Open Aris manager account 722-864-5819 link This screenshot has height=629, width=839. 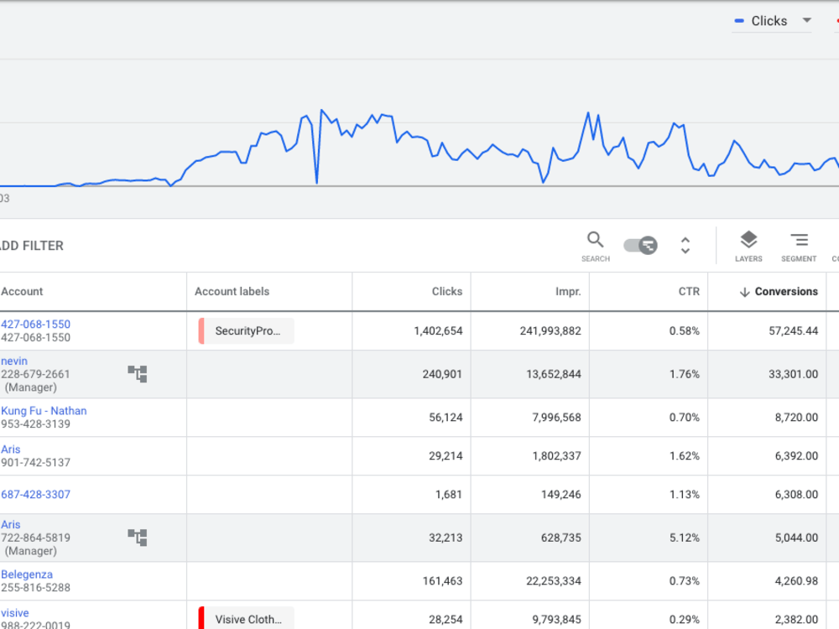click(x=11, y=525)
